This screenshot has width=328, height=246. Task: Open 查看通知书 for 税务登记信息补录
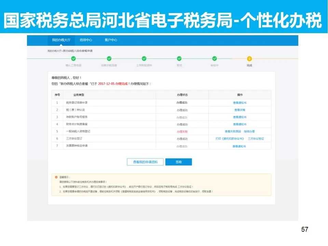coord(240,103)
